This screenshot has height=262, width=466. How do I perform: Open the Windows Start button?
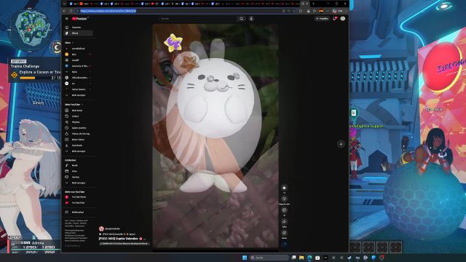pos(245,258)
